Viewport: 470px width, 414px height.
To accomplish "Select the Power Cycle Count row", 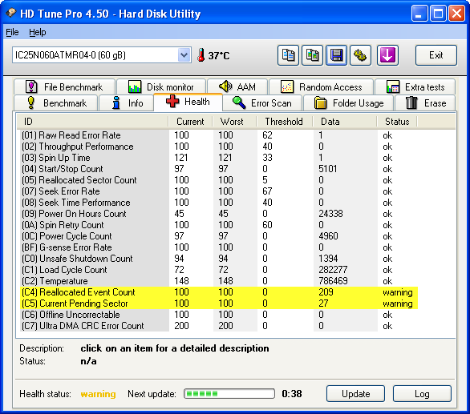I will coord(219,236).
